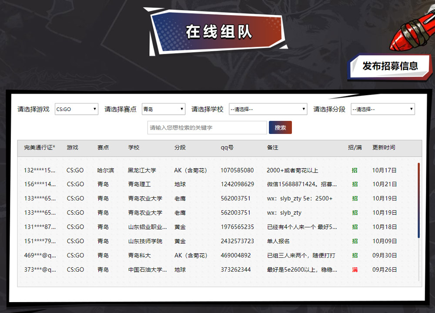
Task: Click the 招/满 column header
Action: coord(355,148)
